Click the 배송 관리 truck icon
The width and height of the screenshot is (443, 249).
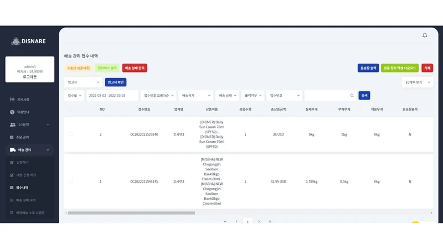(x=13, y=150)
